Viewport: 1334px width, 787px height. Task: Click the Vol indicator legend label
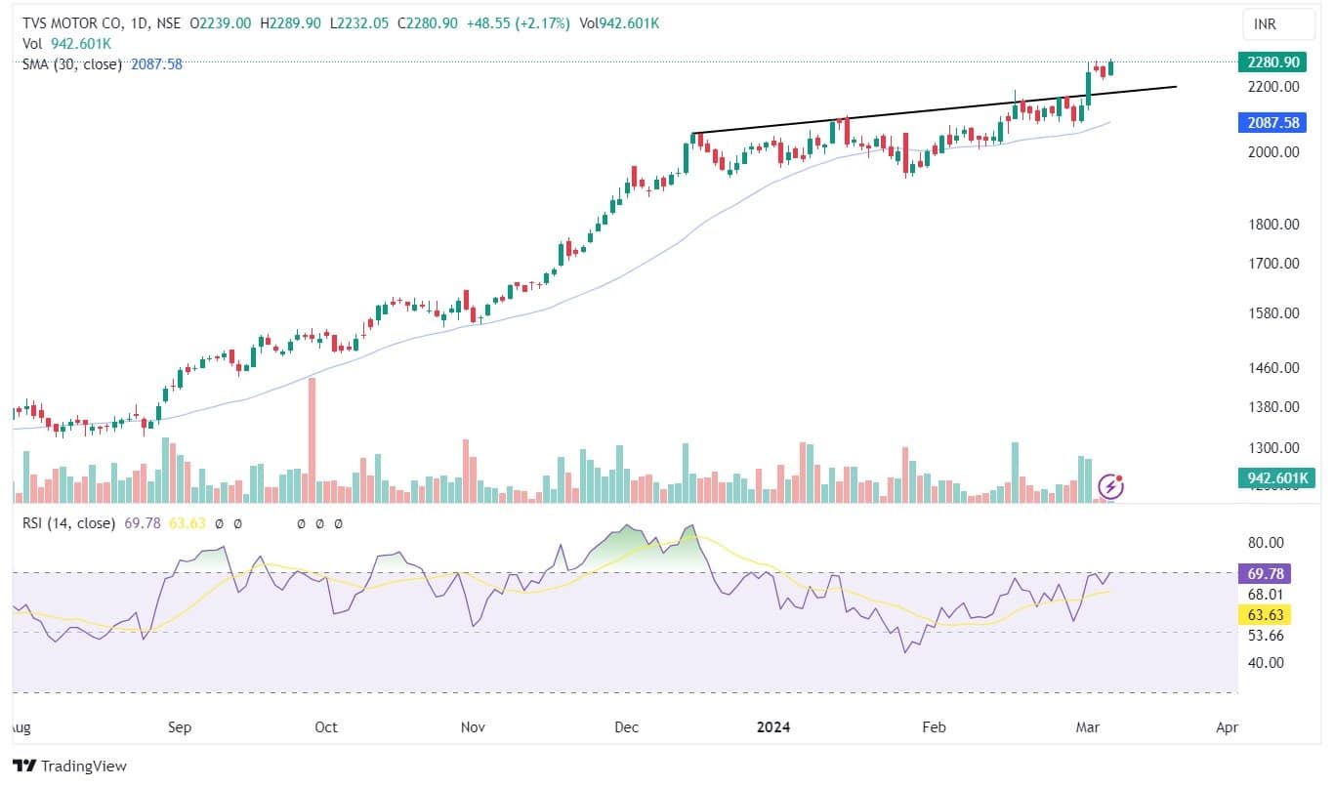(x=31, y=44)
